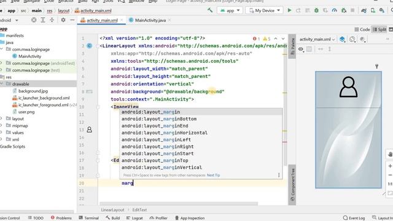The width and height of the screenshot is (393, 221).
Task: Click the Select Opened File target icon
Action: (34, 20)
